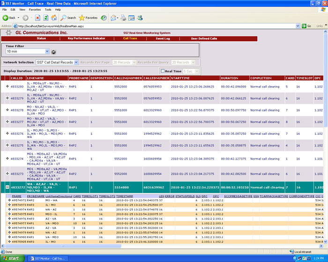Click the vertical scrollbar down arrow

(325, 241)
